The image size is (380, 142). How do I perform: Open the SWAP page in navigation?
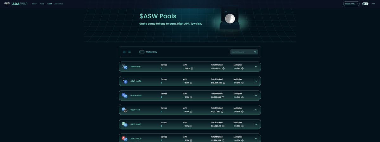[34, 4]
